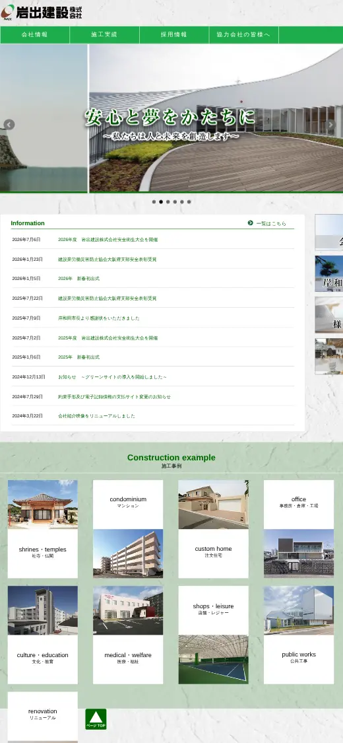Open 2025年度 安全衛生大会を開催 news item

coord(108,338)
